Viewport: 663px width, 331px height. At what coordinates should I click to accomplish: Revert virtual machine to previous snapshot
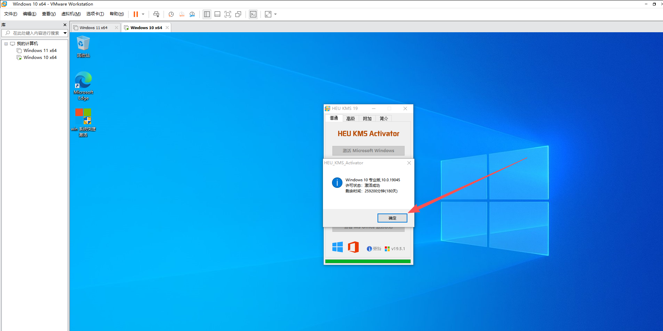(182, 14)
